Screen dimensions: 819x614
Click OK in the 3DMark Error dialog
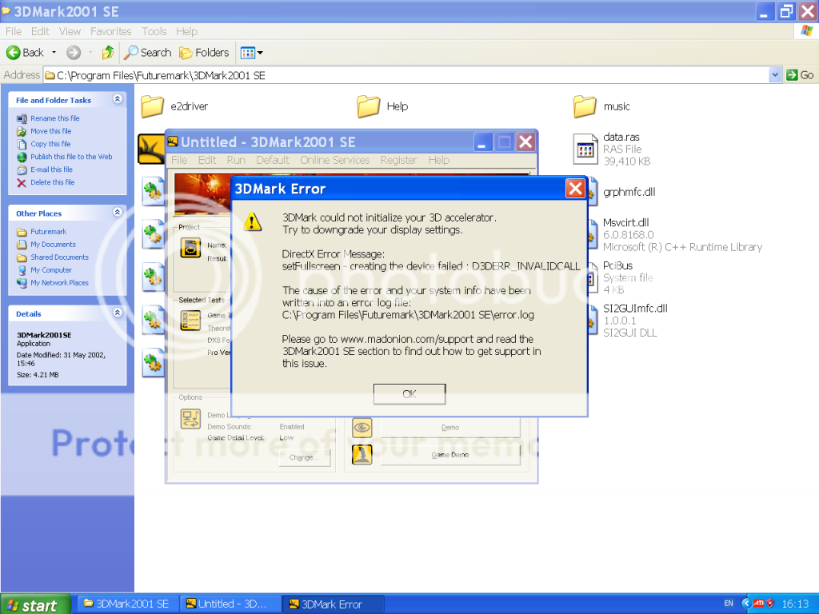tap(409, 394)
